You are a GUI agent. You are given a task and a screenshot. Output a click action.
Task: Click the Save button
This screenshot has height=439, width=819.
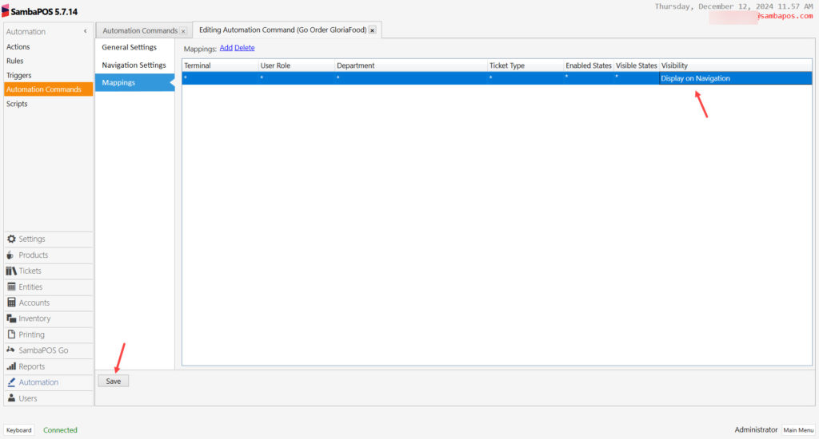pyautogui.click(x=114, y=381)
